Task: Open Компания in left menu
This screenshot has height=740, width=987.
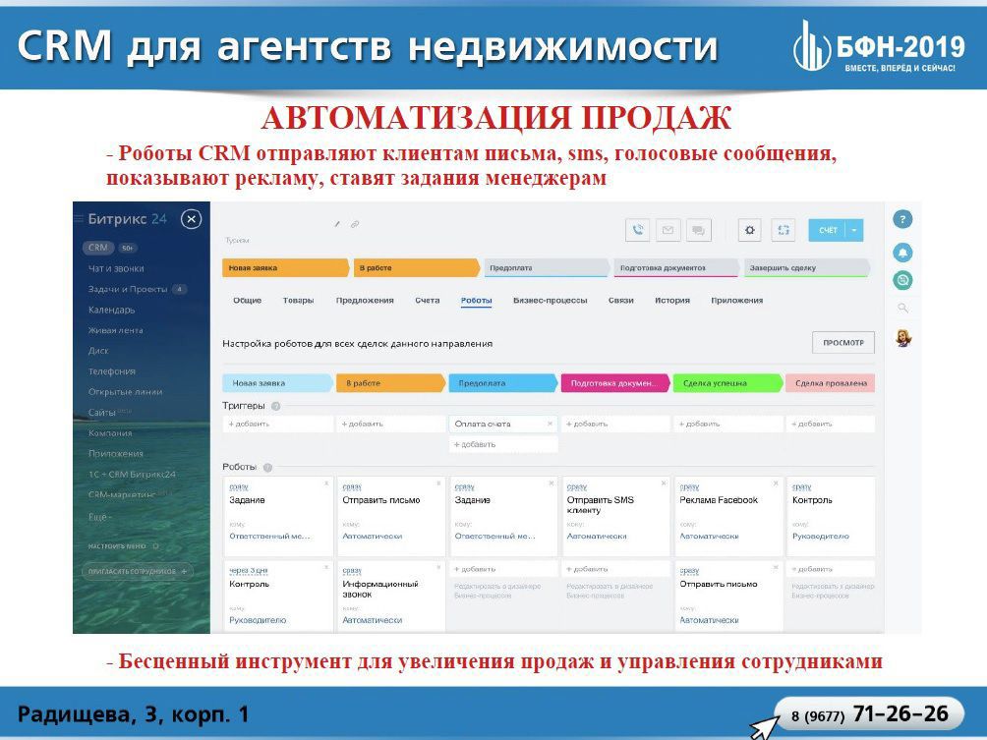Action: (110, 433)
